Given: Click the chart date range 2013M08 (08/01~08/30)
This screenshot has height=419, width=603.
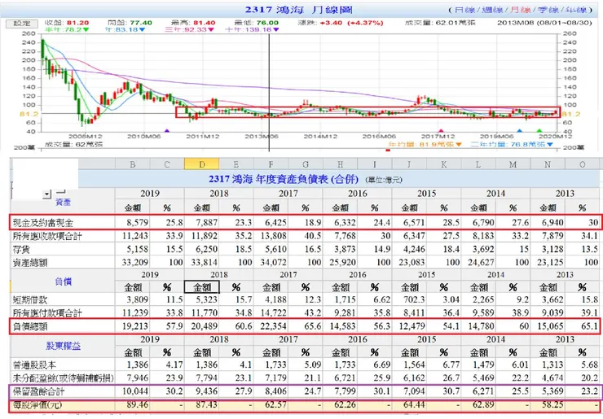Looking at the screenshot, I should point(544,23).
